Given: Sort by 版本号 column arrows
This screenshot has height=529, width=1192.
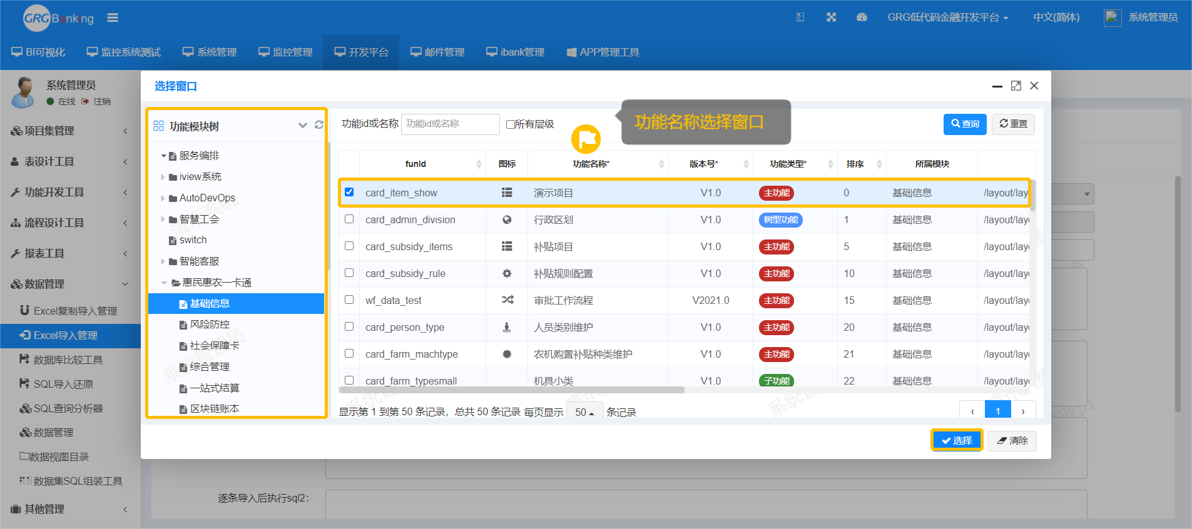Looking at the screenshot, I should coord(746,164).
